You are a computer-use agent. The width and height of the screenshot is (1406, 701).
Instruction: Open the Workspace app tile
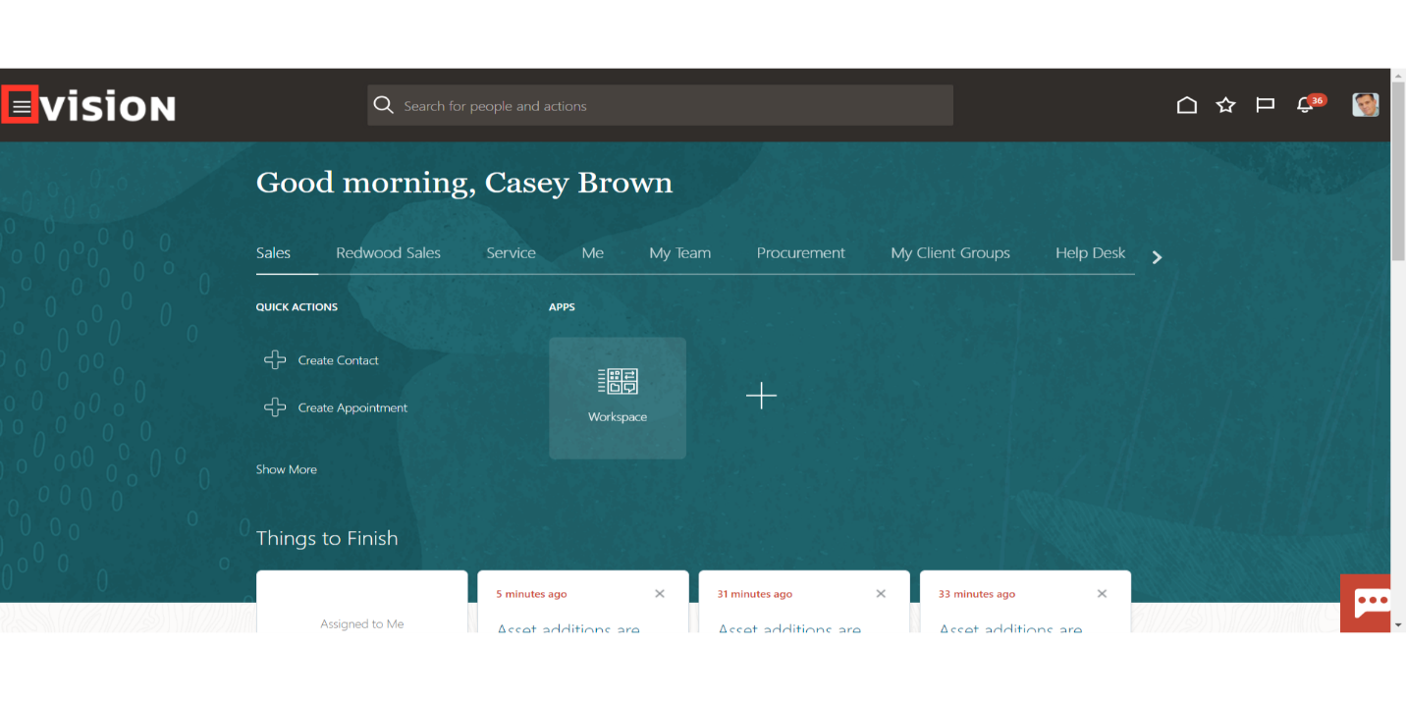[x=618, y=398]
